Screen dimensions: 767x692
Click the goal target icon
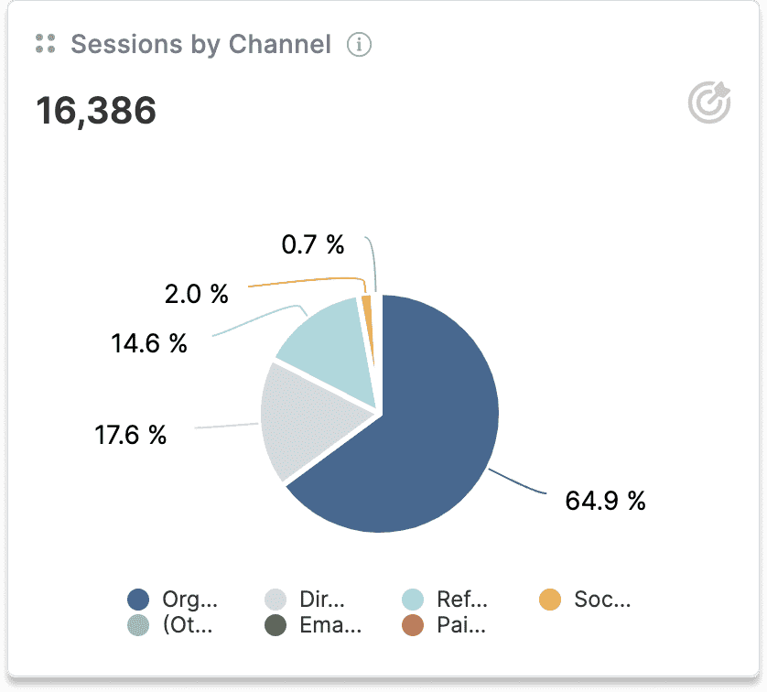pos(709,103)
